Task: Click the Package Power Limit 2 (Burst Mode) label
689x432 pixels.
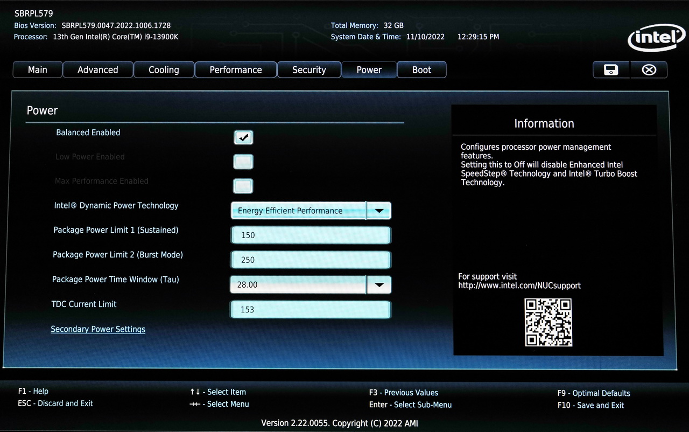Action: point(118,255)
